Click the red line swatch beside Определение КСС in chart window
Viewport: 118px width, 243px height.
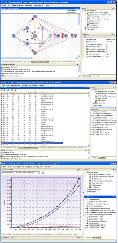(86, 200)
